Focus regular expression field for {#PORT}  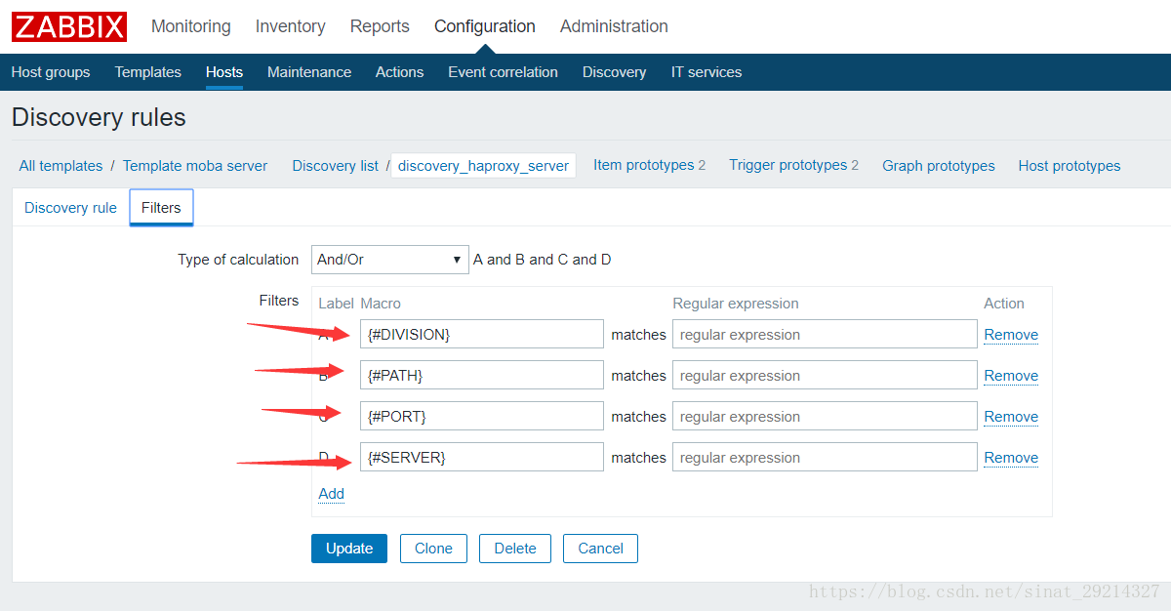pos(825,416)
